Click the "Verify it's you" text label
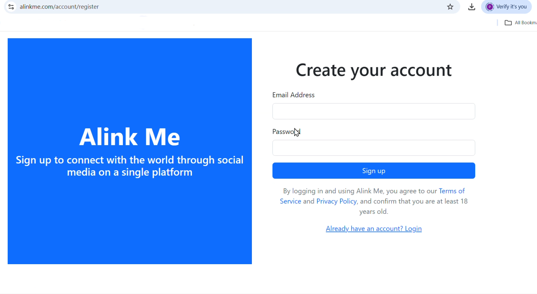The image size is (537, 294). [512, 7]
